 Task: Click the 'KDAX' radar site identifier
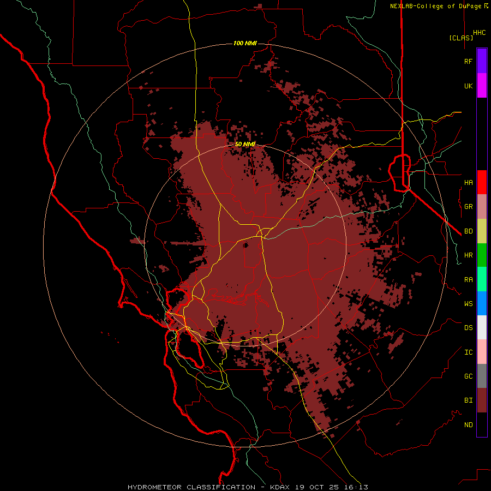pos(280,487)
